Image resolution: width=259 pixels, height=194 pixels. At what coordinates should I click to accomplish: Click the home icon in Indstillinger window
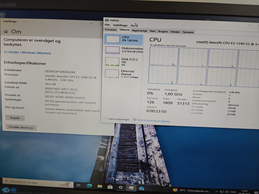pos(6,31)
